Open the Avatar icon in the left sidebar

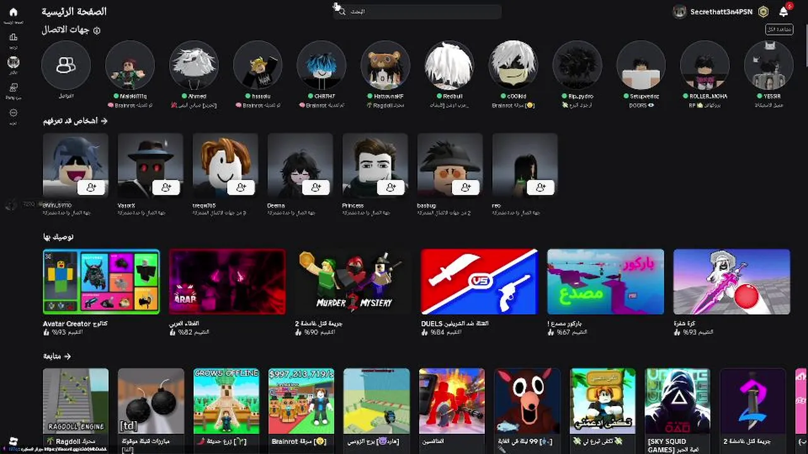[x=13, y=62]
